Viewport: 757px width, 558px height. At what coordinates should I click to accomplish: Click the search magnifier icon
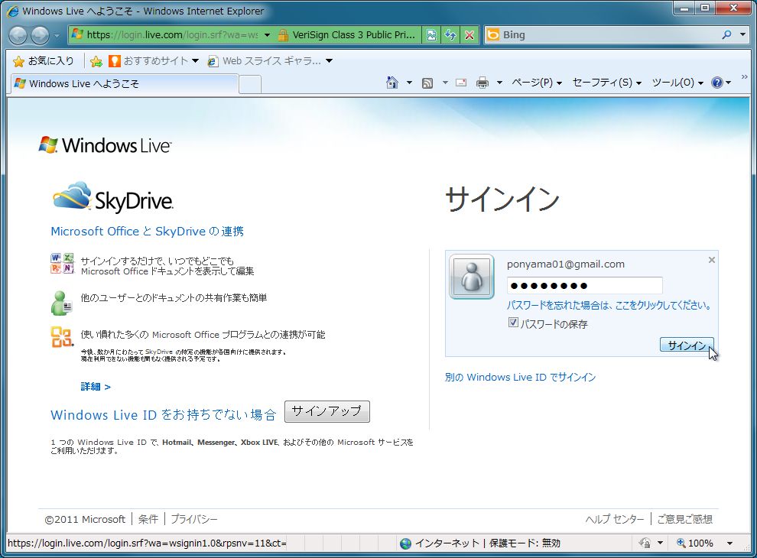click(x=726, y=34)
